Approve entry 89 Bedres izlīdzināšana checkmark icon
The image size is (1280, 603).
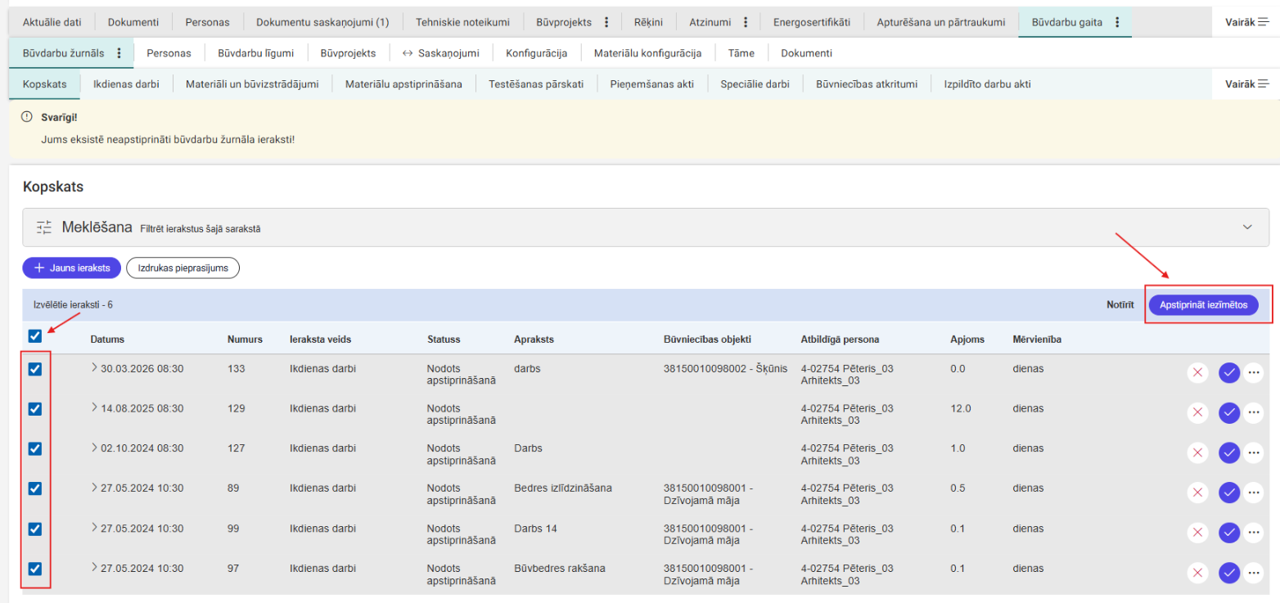coord(1228,493)
